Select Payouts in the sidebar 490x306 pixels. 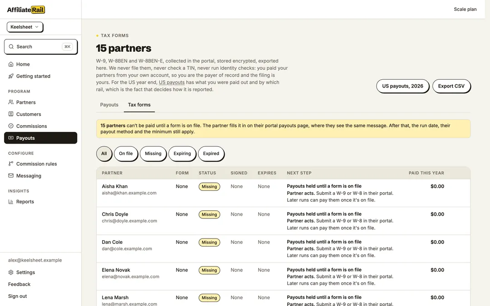(41, 138)
